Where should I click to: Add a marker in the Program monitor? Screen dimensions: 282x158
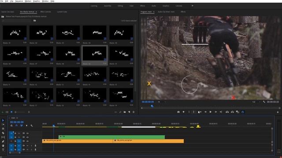tap(183, 112)
